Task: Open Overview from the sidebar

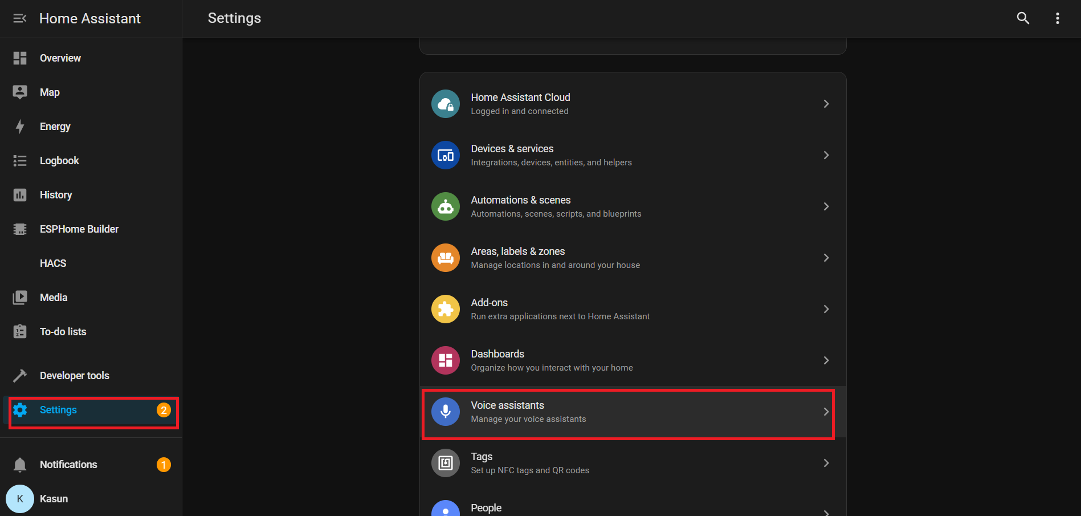Action: point(91,58)
